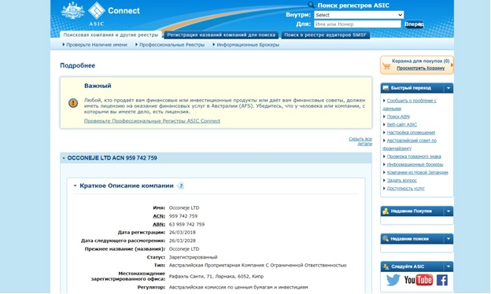Switch to Регистрация названий компаний для поиска tab
The width and height of the screenshot is (491, 294).
(x=221, y=35)
